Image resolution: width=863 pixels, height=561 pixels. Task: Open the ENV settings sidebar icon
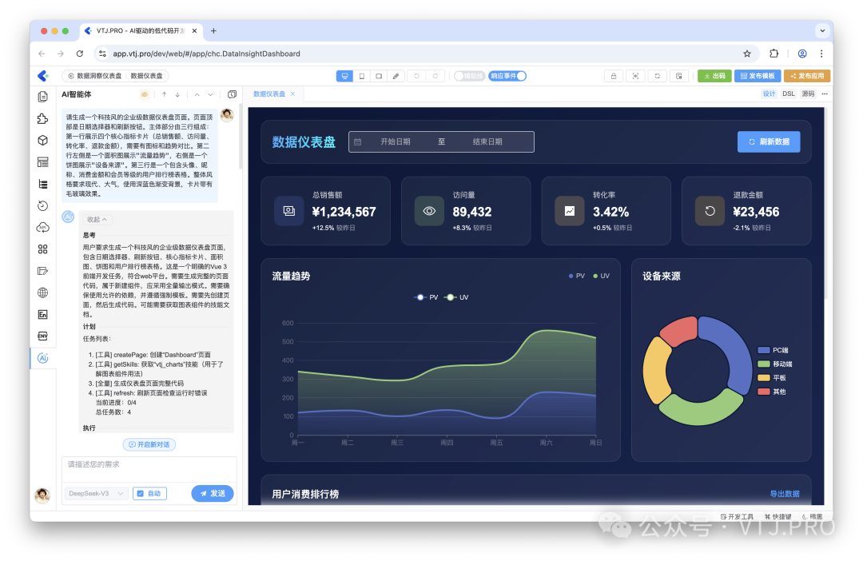43,336
